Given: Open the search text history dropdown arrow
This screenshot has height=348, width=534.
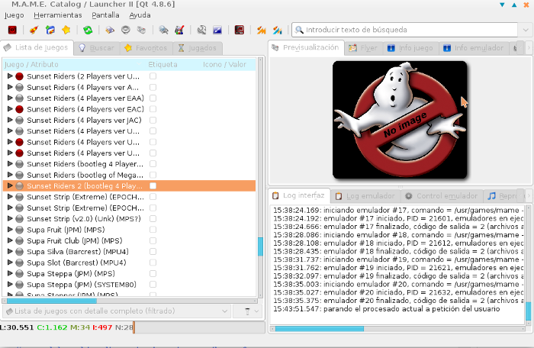Looking at the screenshot, I should click(525, 30).
